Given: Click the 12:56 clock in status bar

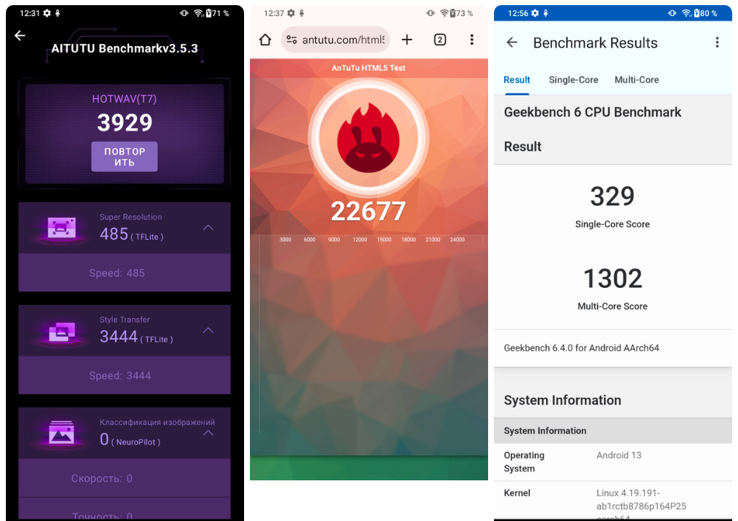Looking at the screenshot, I should pyautogui.click(x=517, y=13).
